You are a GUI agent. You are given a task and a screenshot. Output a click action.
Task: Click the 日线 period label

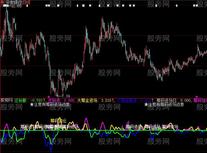(x=26, y=2)
